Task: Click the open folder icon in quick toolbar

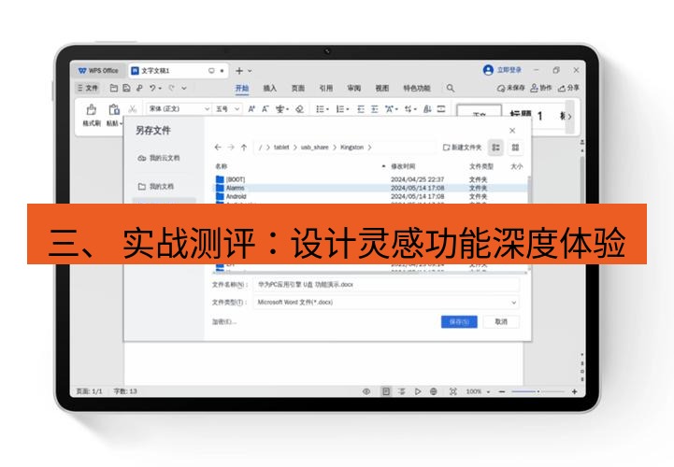Action: pos(114,88)
